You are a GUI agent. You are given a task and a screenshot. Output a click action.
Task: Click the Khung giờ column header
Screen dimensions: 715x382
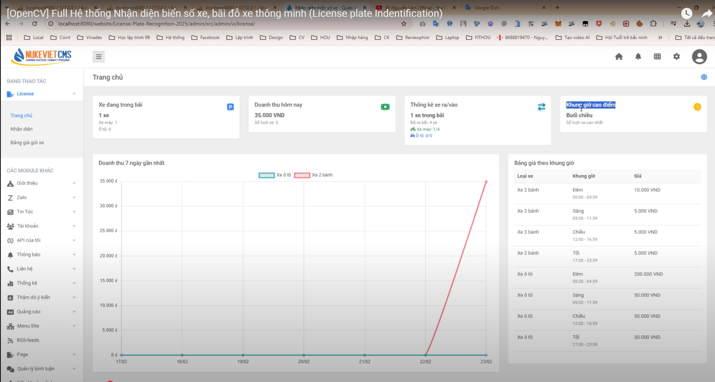[x=584, y=176]
